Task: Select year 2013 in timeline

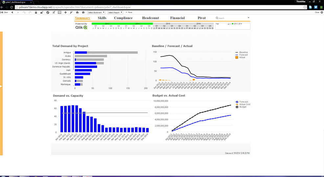Action: 107,24
